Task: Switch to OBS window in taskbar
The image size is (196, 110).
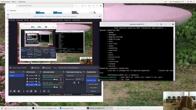Action: [45, 108]
